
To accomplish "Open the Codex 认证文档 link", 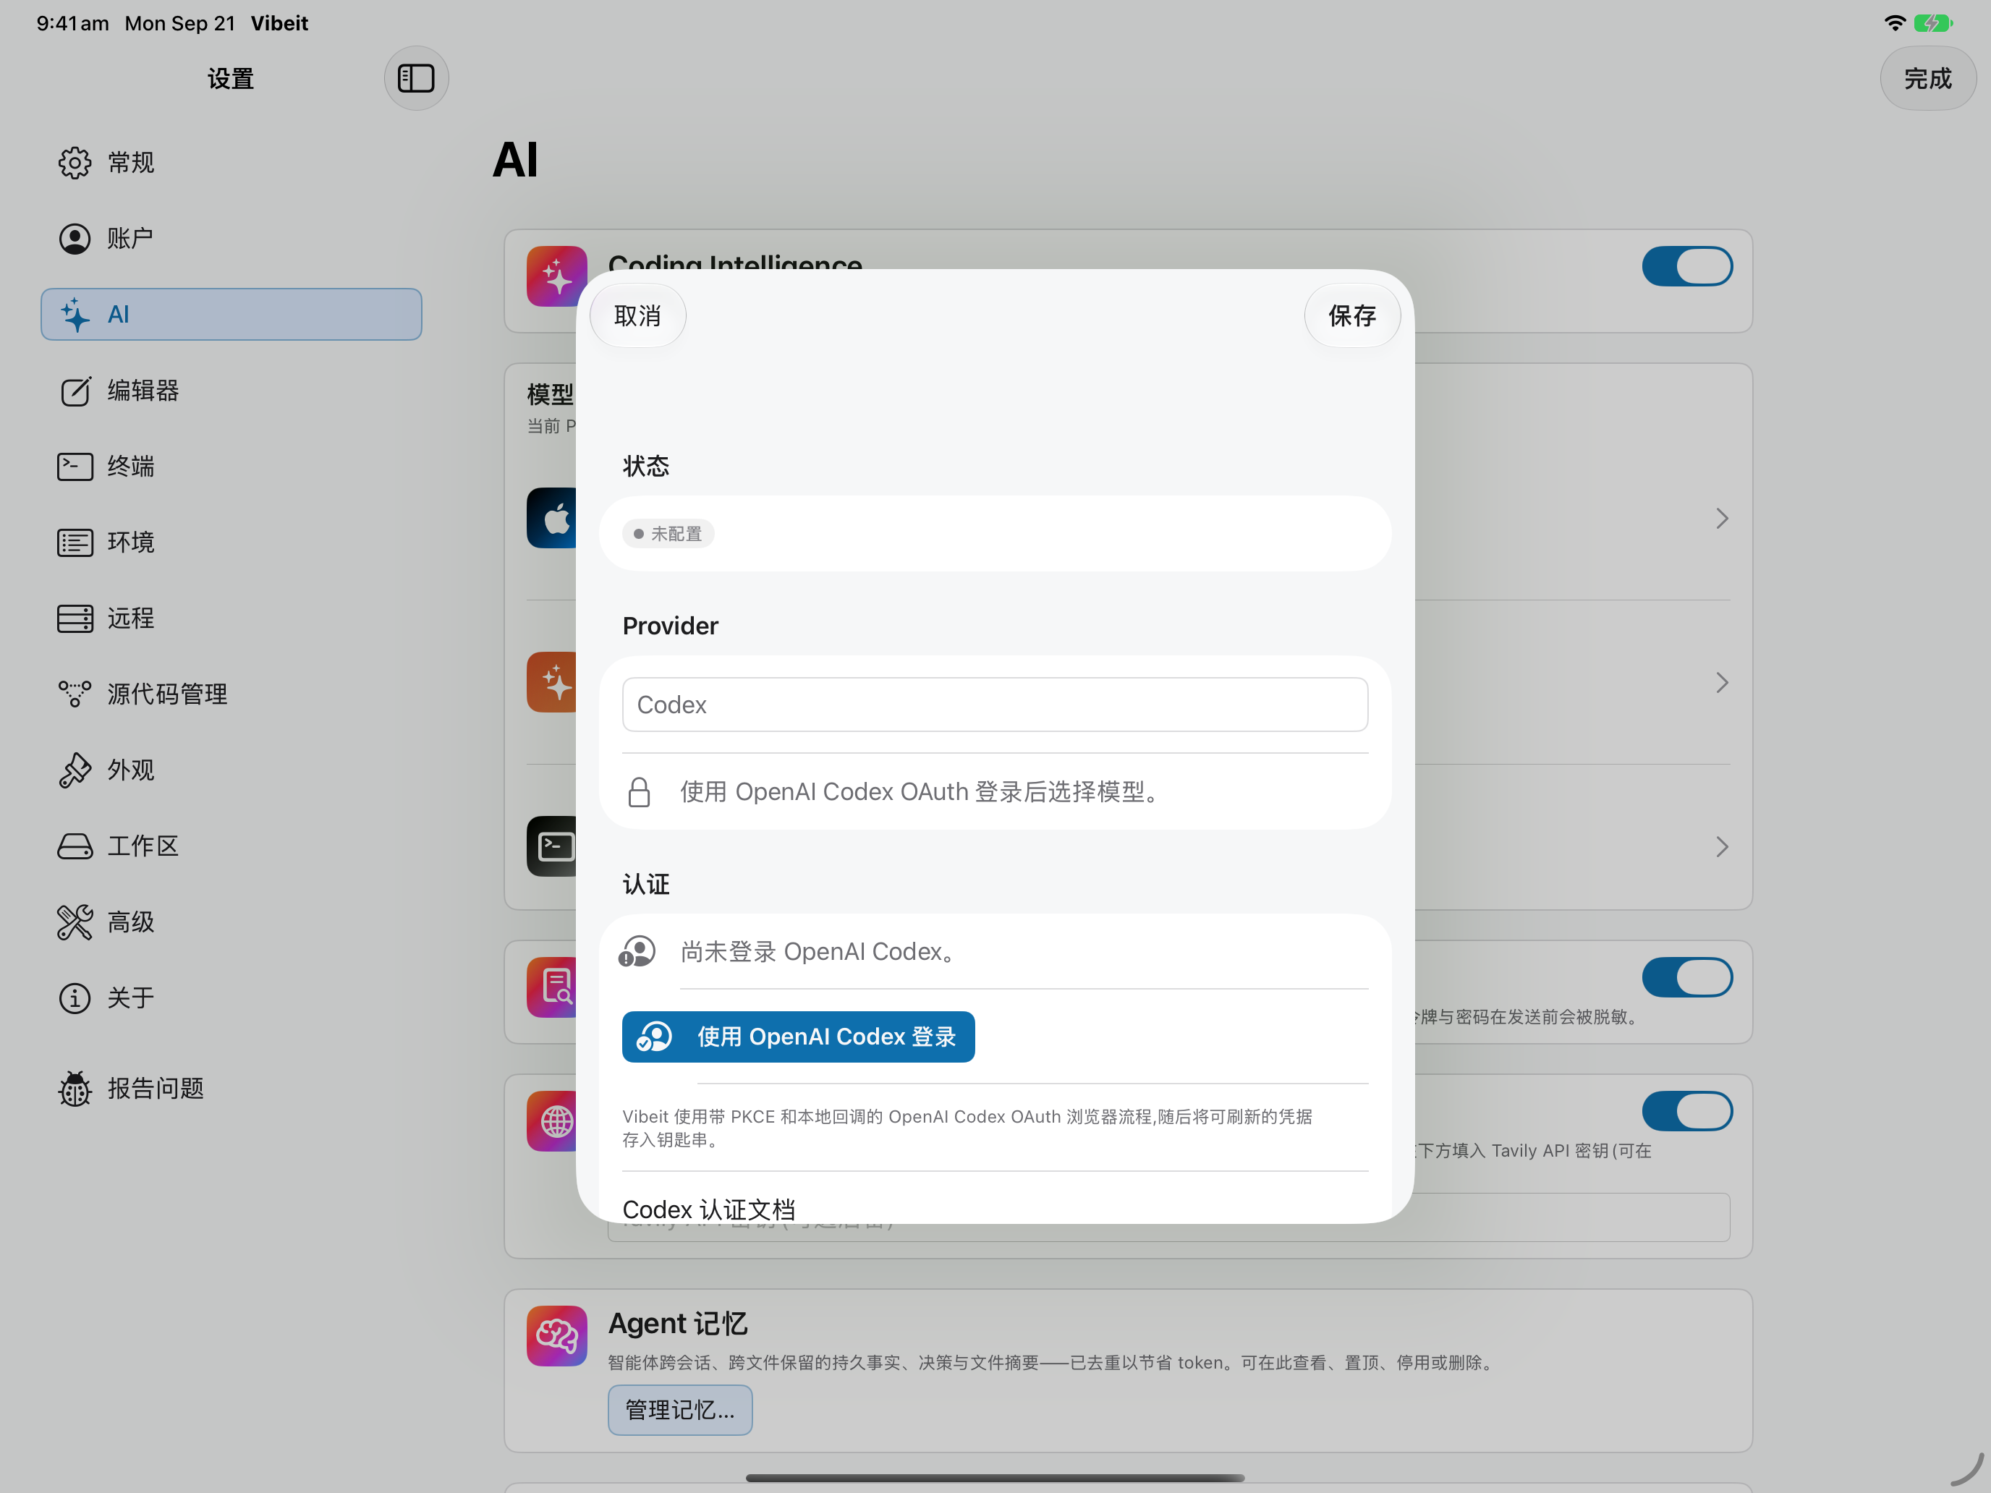I will pyautogui.click(x=709, y=1209).
